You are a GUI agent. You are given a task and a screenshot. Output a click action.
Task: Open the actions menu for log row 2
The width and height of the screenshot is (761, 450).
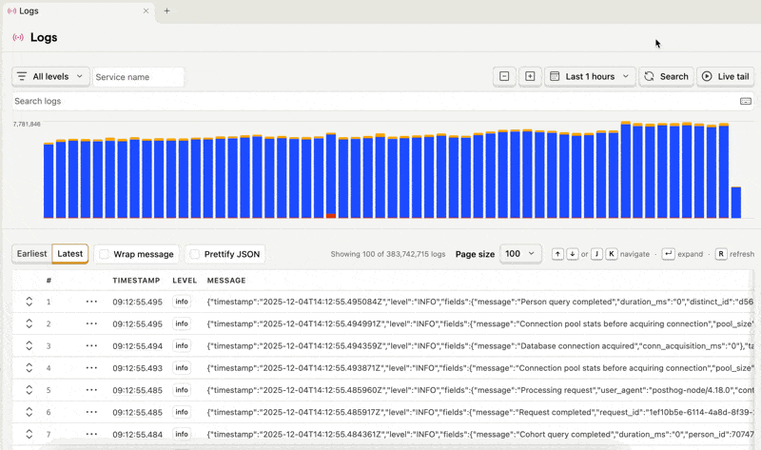coord(91,323)
